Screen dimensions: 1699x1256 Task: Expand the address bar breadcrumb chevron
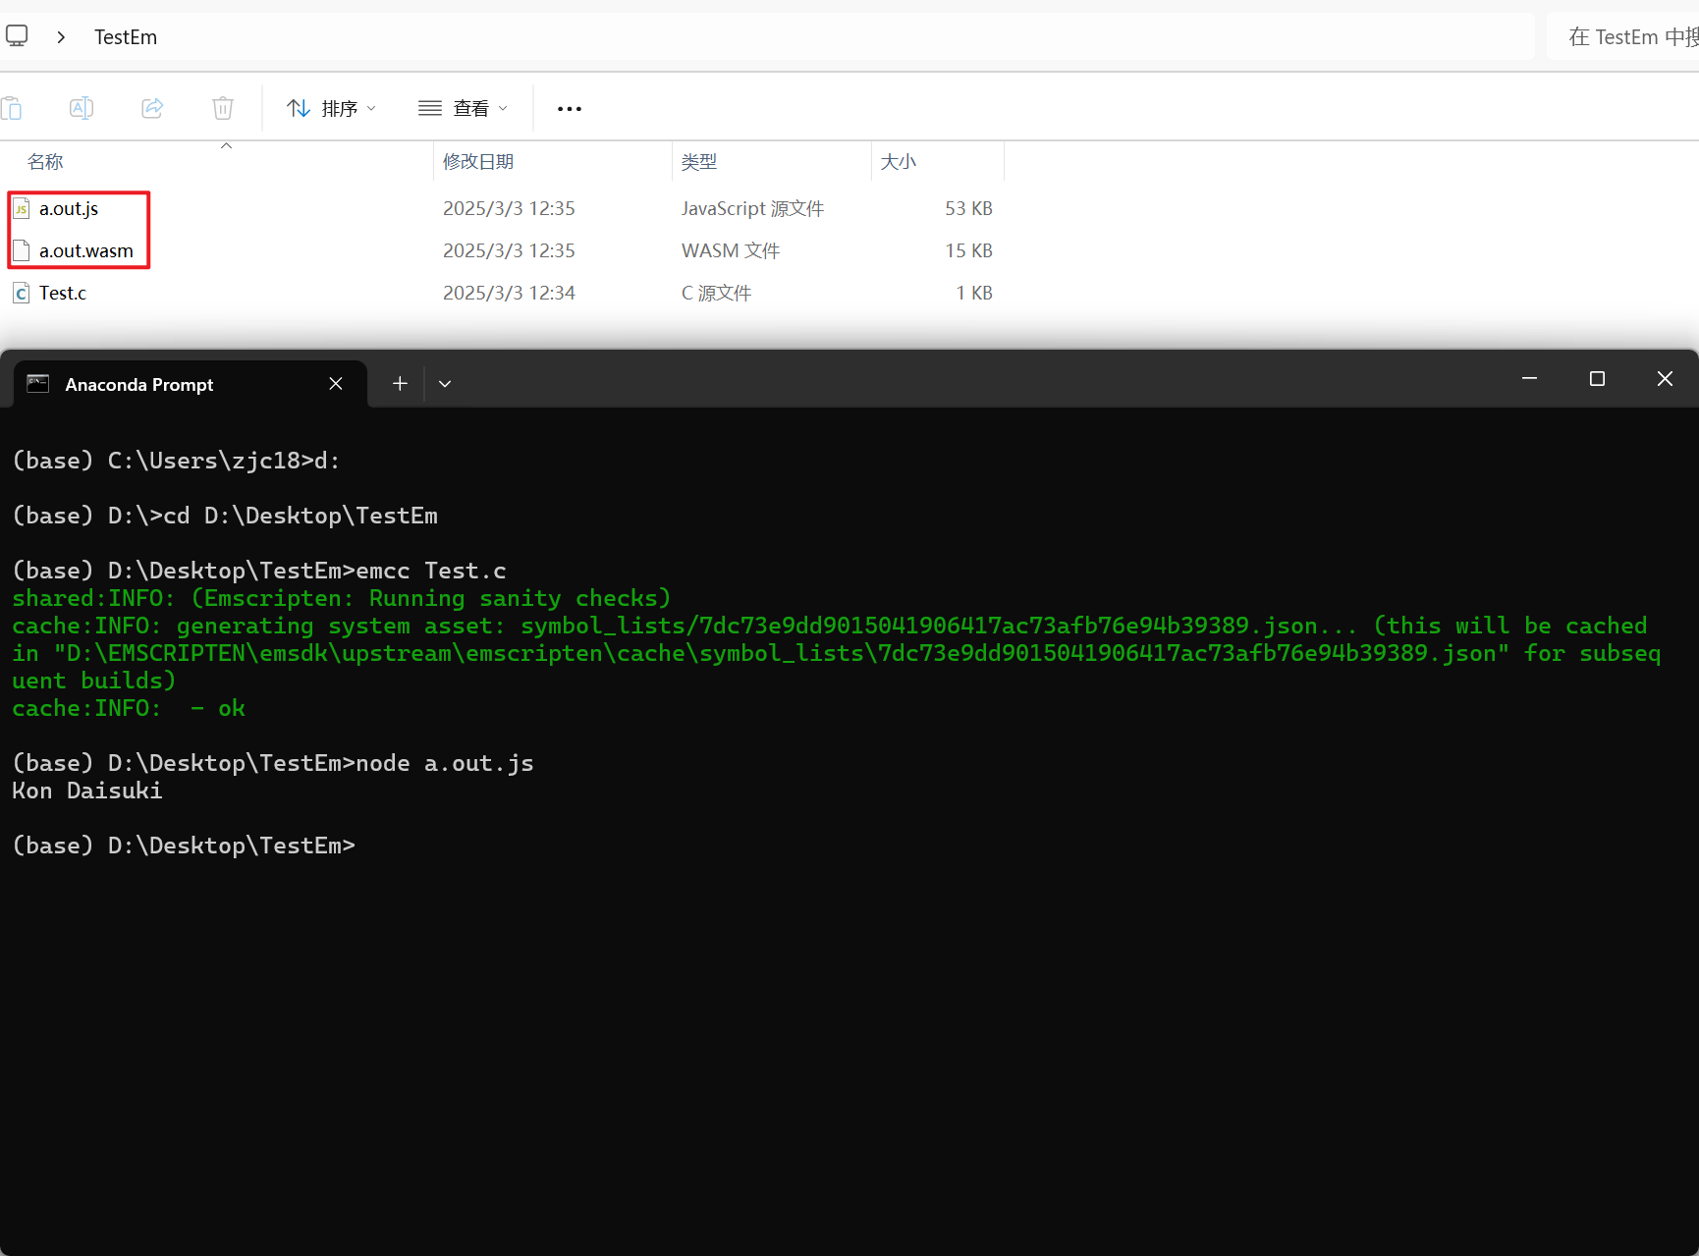[61, 37]
